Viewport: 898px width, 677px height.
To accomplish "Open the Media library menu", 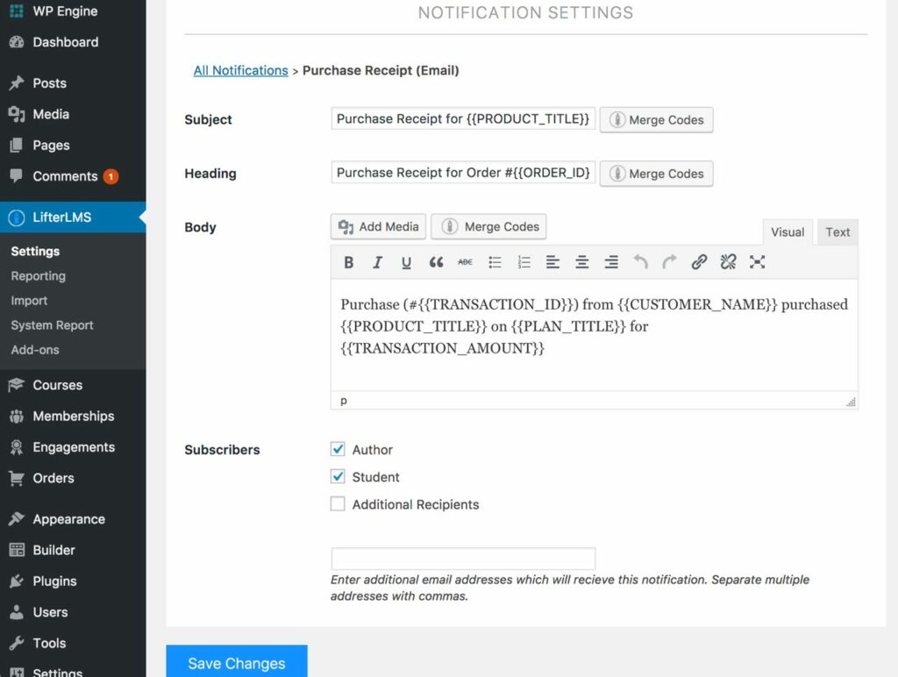I will (73, 114).
